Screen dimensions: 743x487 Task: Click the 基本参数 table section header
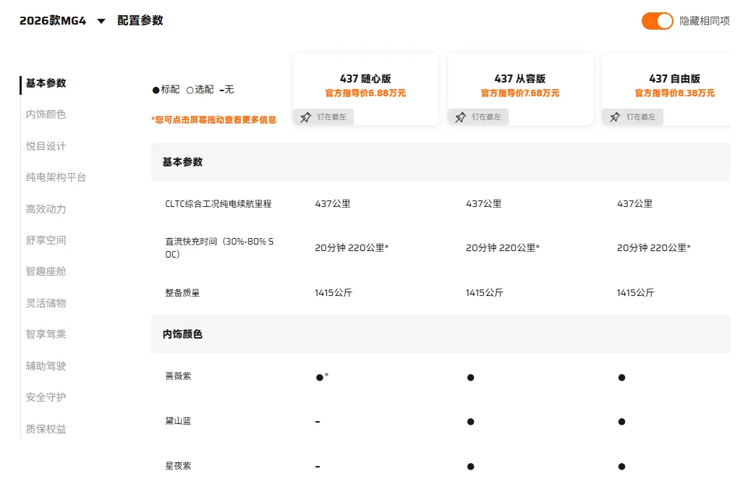pos(441,162)
